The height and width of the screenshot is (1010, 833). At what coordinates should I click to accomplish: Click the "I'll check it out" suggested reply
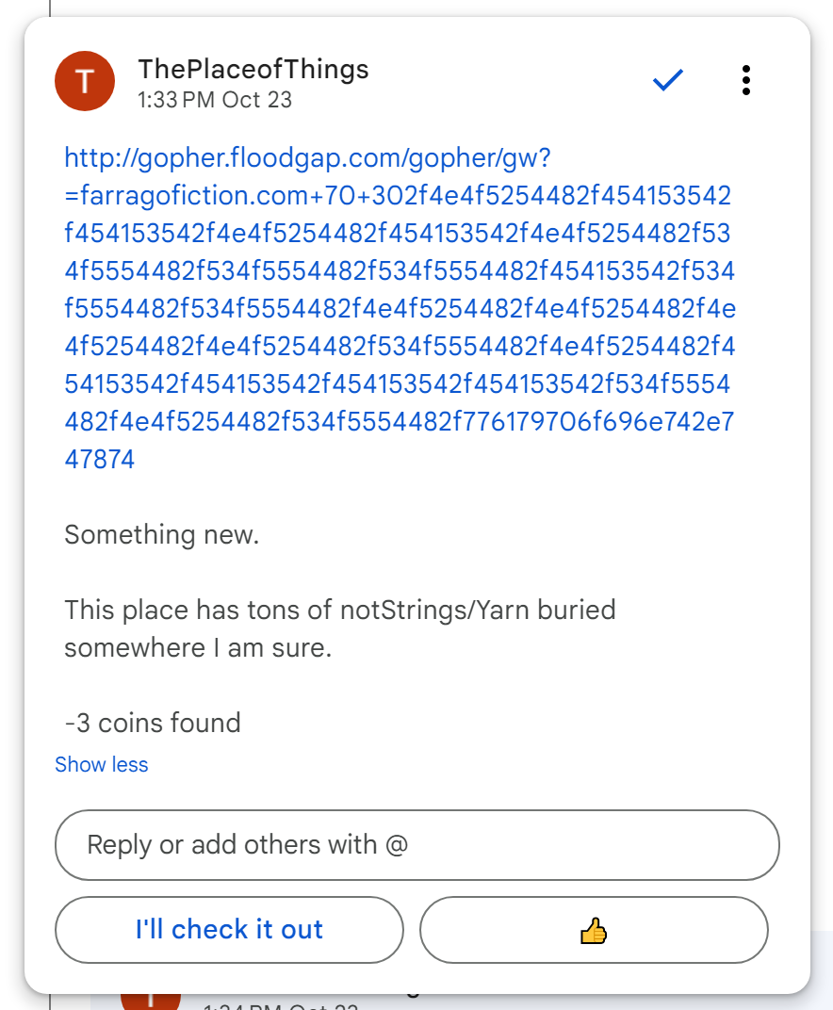229,930
